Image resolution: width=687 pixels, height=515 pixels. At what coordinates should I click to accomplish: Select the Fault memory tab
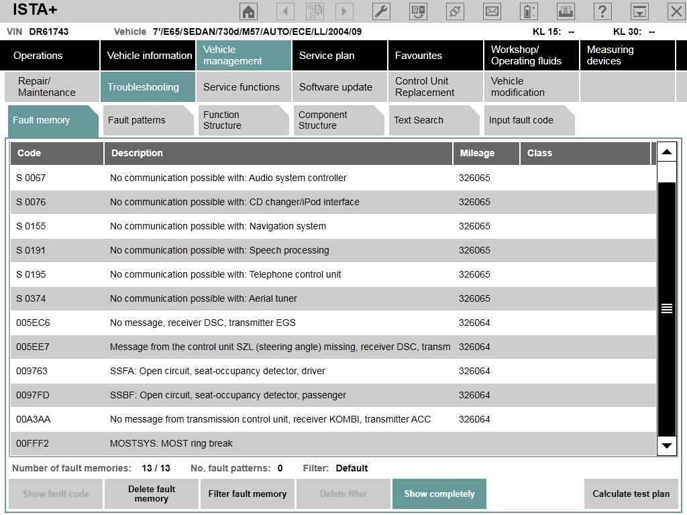(x=53, y=121)
